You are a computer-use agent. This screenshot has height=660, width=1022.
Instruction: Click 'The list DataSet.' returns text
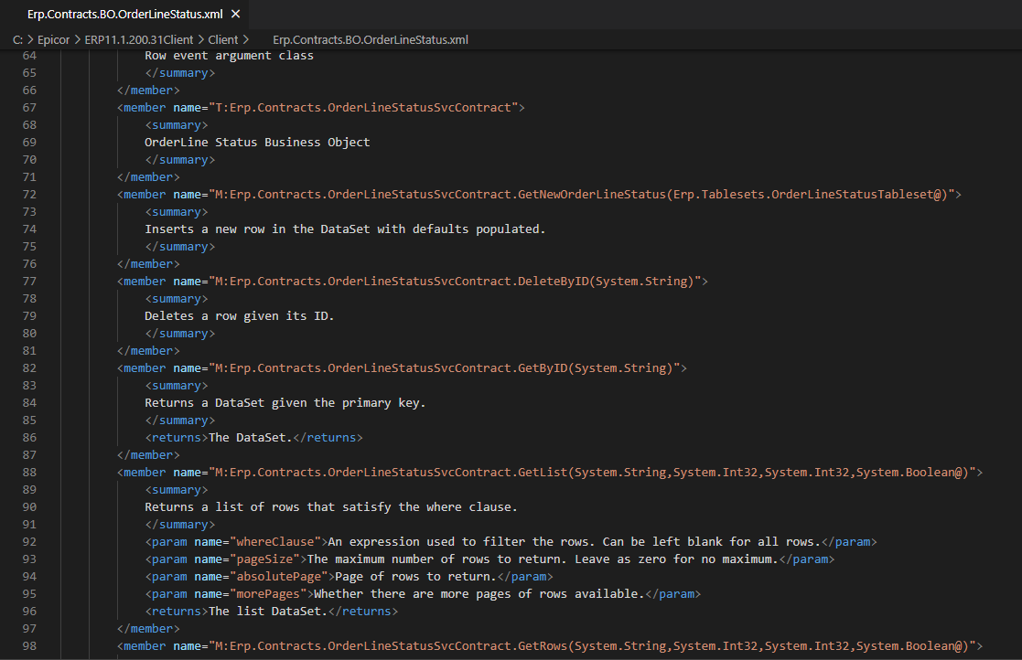(268, 611)
